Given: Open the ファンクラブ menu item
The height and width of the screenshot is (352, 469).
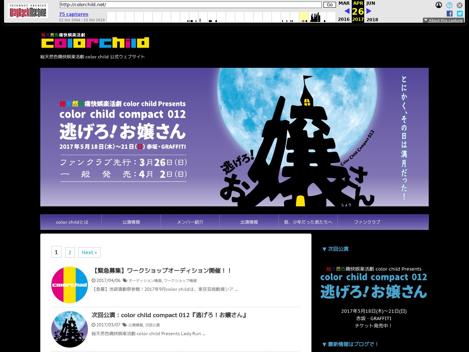Looking at the screenshot, I should pyautogui.click(x=367, y=222).
